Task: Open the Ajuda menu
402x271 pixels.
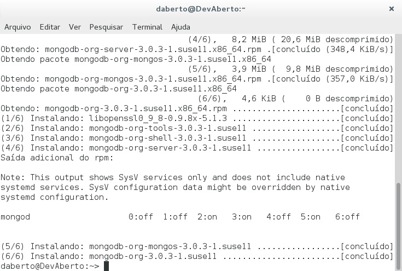Action: (x=180, y=27)
